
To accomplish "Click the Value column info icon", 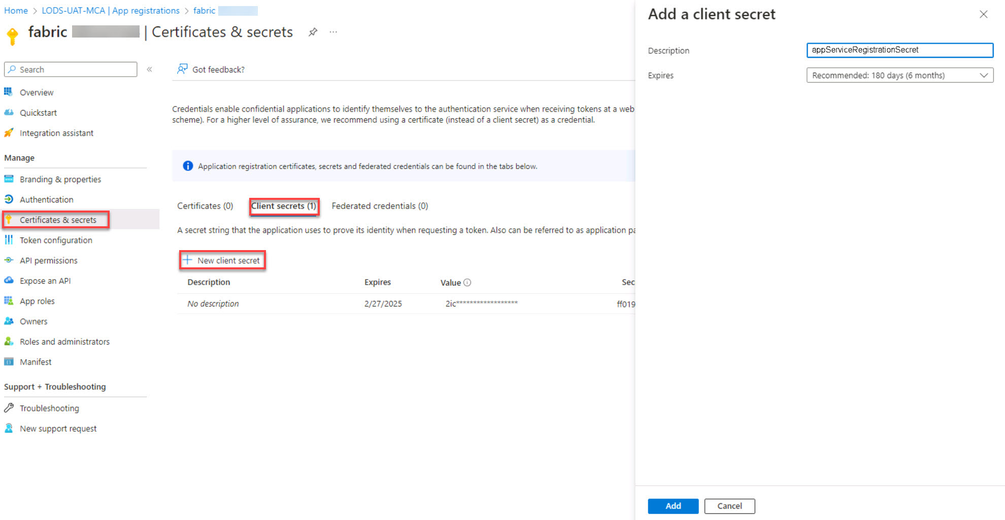I will click(x=467, y=283).
